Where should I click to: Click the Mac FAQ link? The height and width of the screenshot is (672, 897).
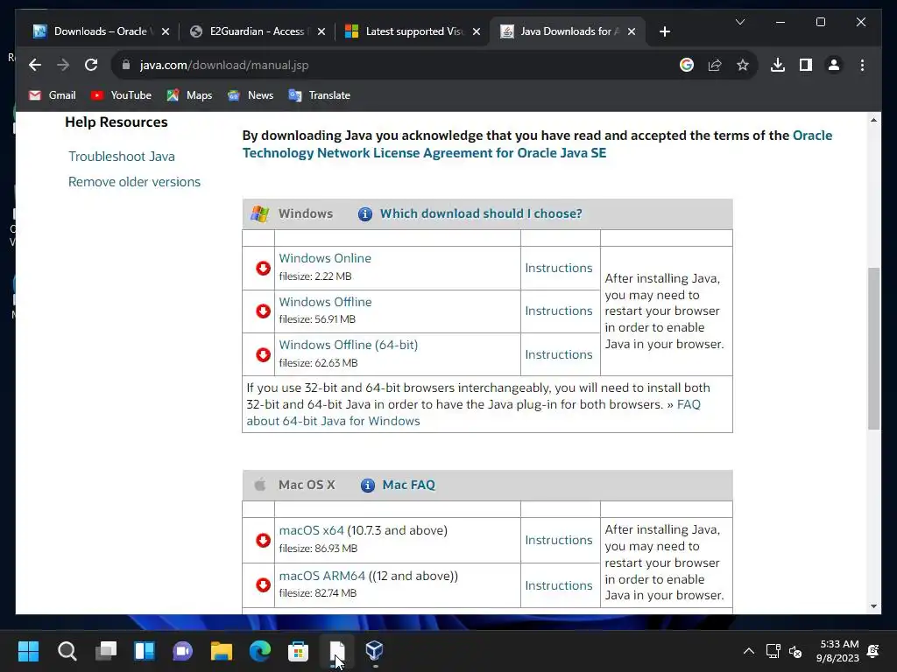(408, 485)
